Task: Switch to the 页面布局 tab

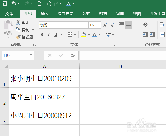Action: (66, 14)
